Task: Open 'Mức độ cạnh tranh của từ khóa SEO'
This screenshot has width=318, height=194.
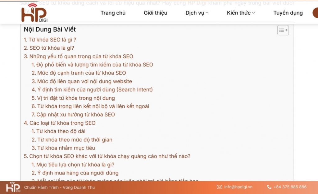Action: click(x=79, y=73)
